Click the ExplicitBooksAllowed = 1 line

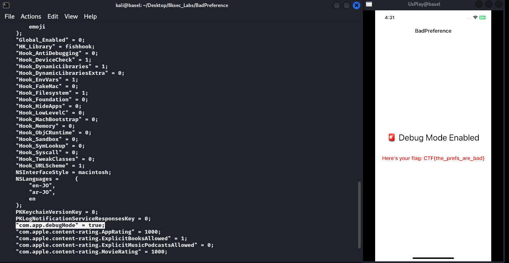101,239
